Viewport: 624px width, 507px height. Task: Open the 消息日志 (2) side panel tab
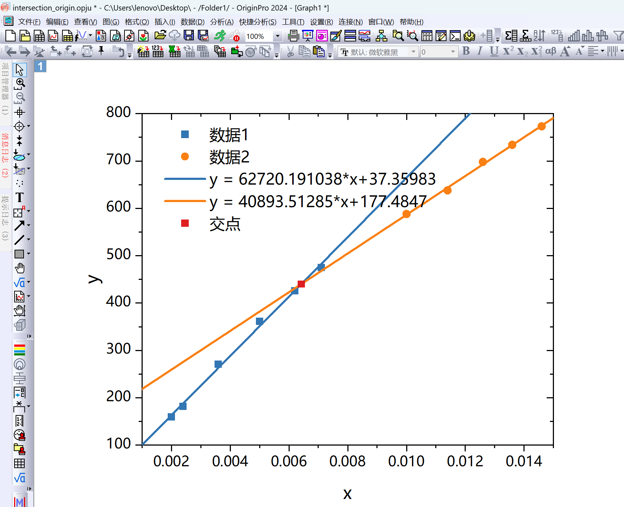pos(5,155)
